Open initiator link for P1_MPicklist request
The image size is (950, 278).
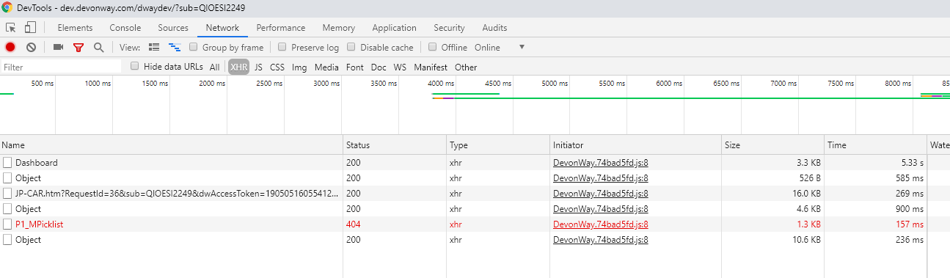(x=601, y=224)
